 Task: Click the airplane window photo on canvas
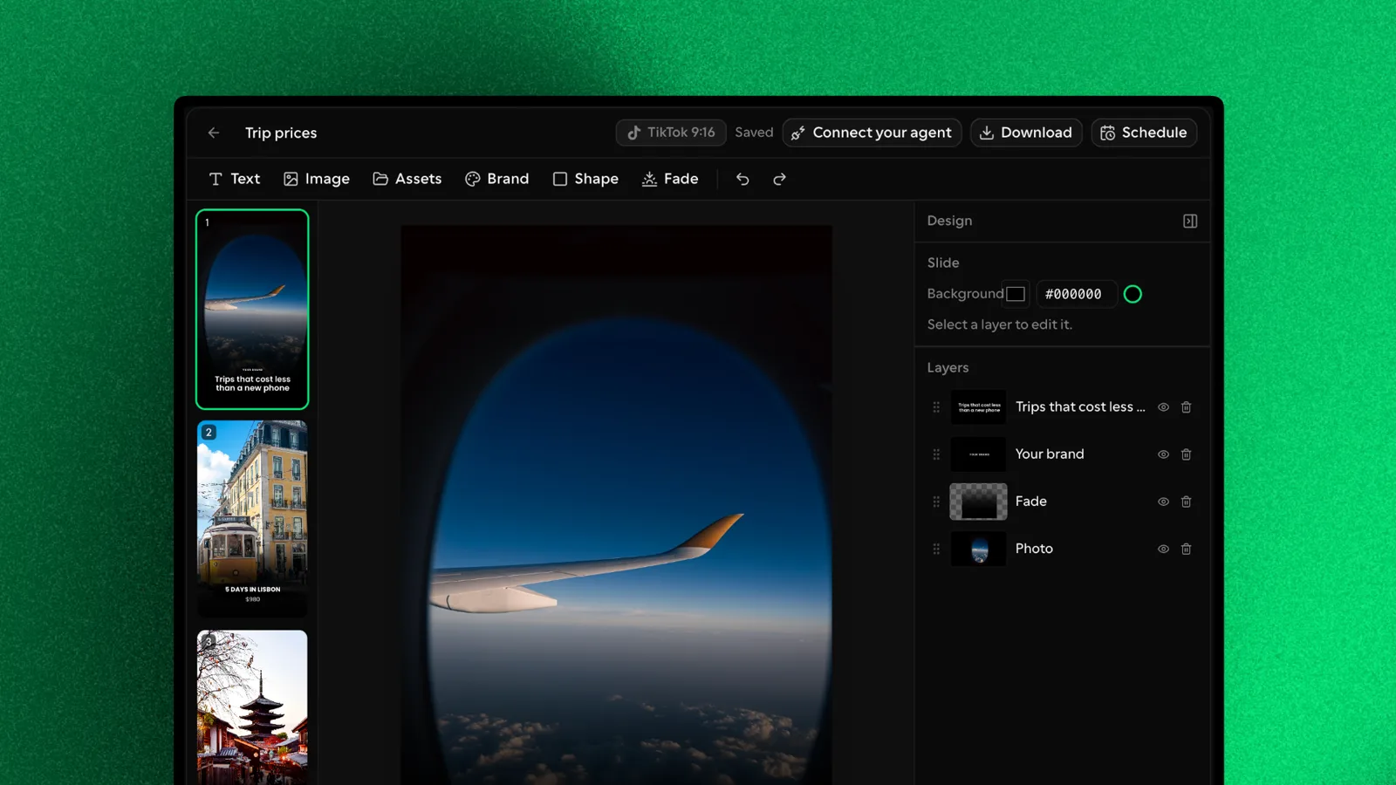tap(616, 506)
